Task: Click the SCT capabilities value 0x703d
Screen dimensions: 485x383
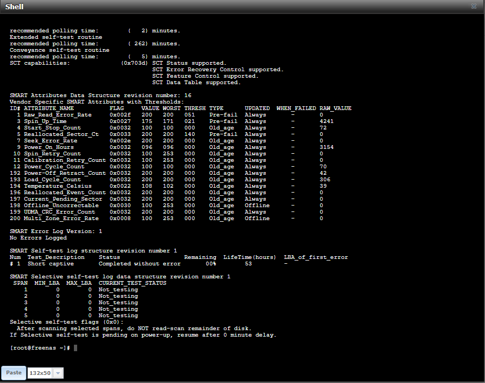Action: point(134,63)
